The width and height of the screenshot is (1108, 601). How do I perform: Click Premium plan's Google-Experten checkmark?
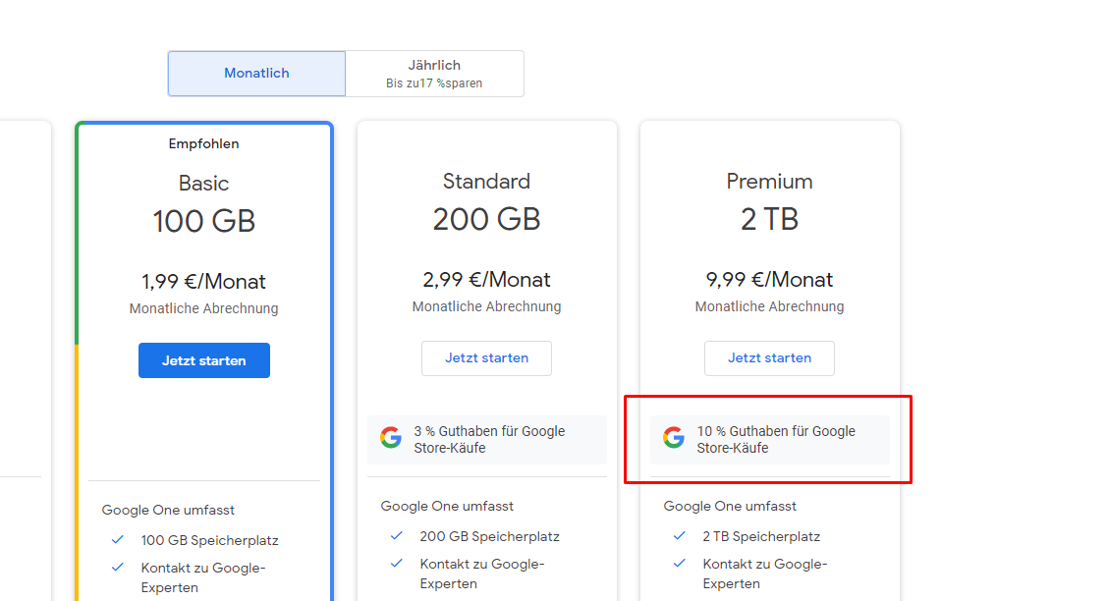(x=680, y=563)
